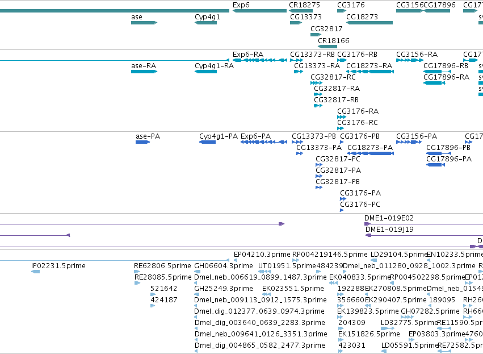483x354 pixels.
Task: Select the LD29104.5prime EST label
Action: (400, 255)
